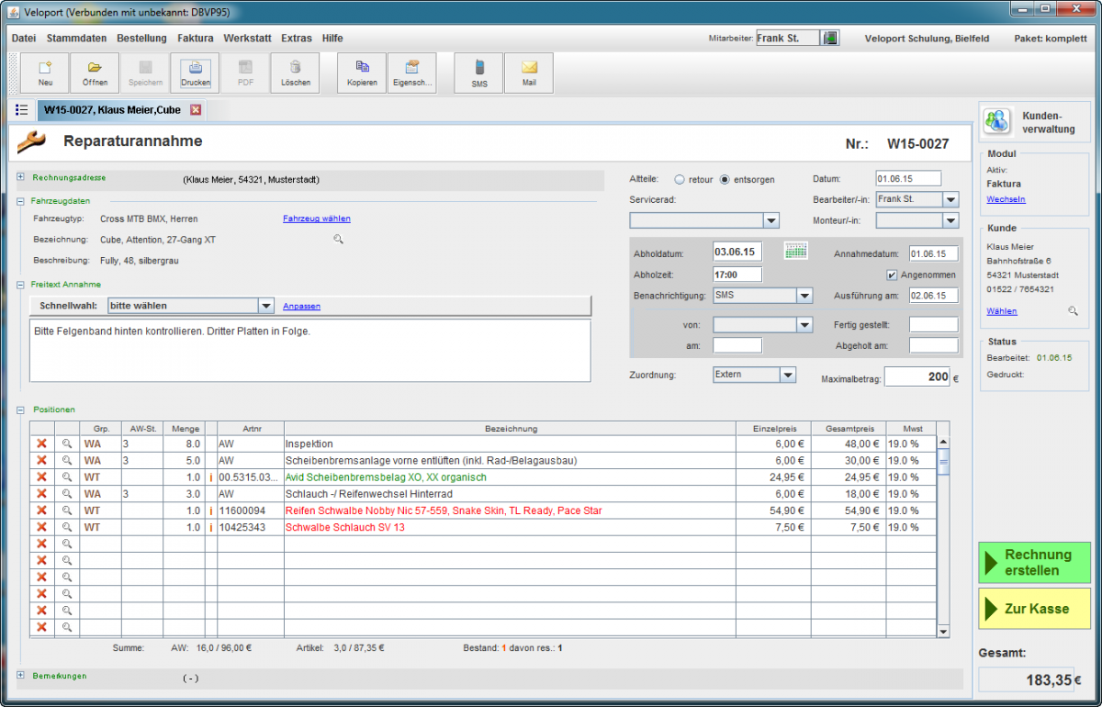Open the Werkstatt menu

[247, 39]
